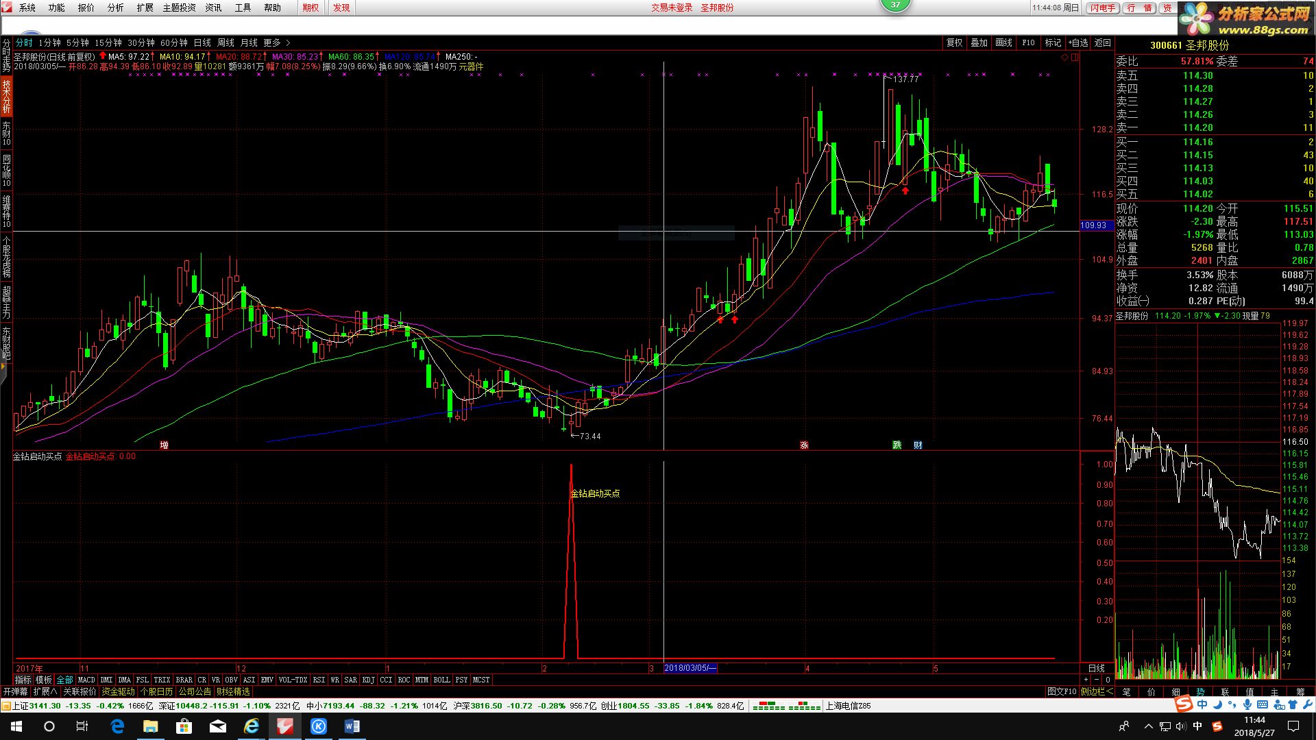
Task: Expand the 扩展∧ panel
Action: coord(45,691)
